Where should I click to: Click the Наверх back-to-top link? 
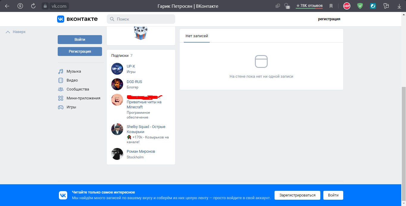[x=19, y=32]
